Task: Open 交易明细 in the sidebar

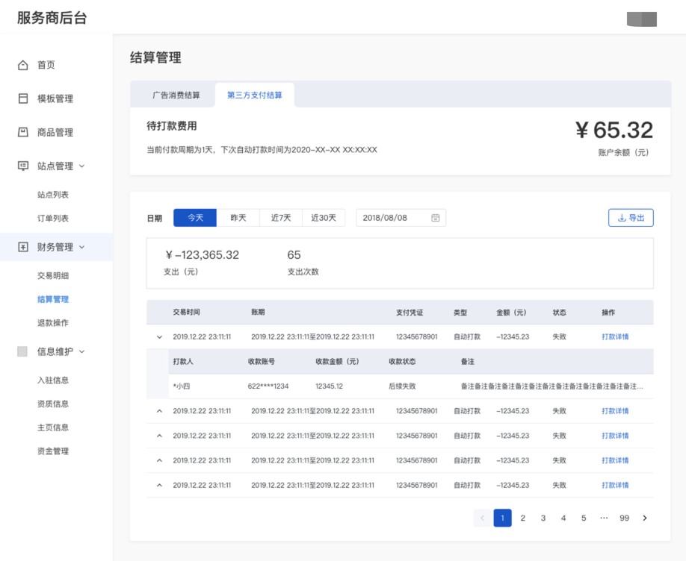Action: tap(53, 275)
